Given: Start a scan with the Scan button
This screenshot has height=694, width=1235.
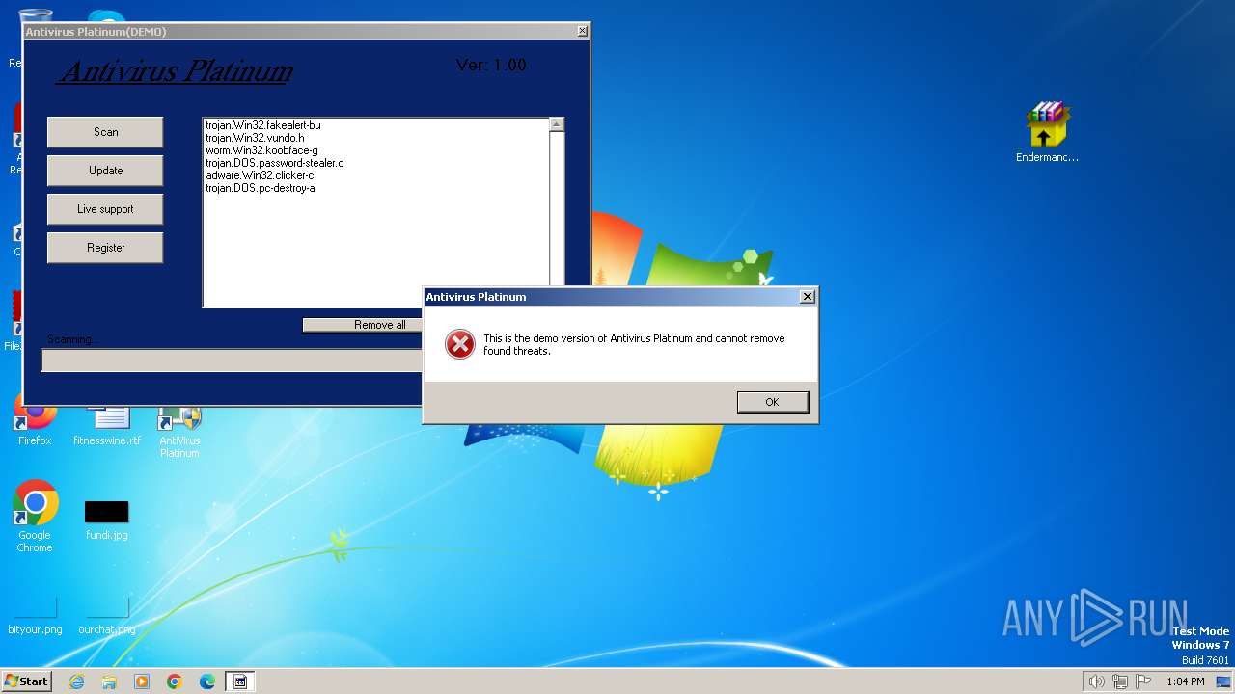Looking at the screenshot, I should click(x=105, y=132).
